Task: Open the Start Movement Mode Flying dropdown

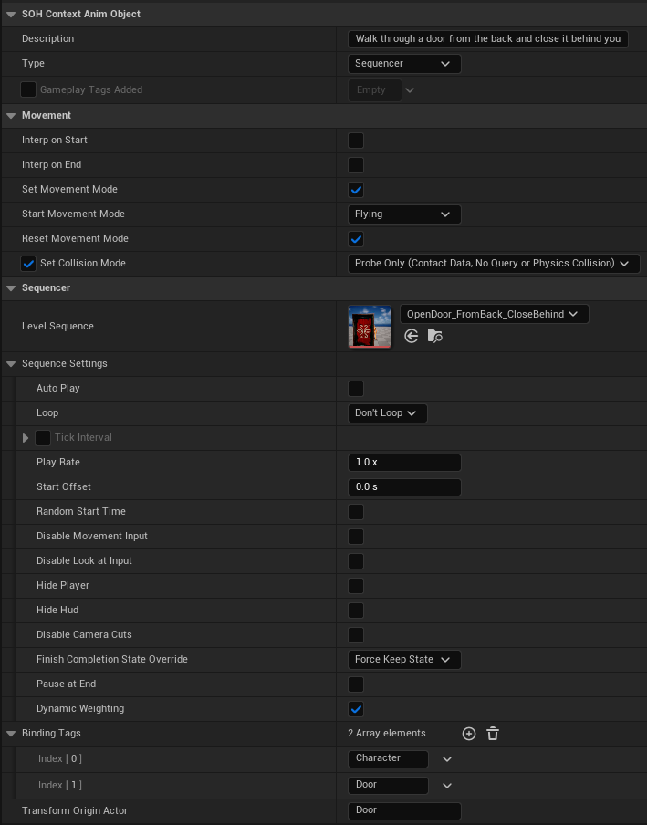Action: point(403,214)
